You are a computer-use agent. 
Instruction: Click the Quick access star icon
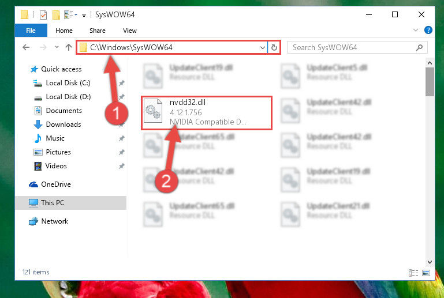pyautogui.click(x=34, y=69)
